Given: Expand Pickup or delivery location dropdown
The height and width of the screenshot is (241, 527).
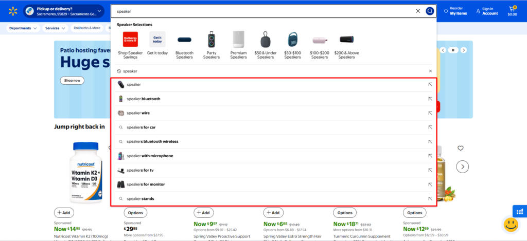Looking at the screenshot, I should (x=64, y=11).
